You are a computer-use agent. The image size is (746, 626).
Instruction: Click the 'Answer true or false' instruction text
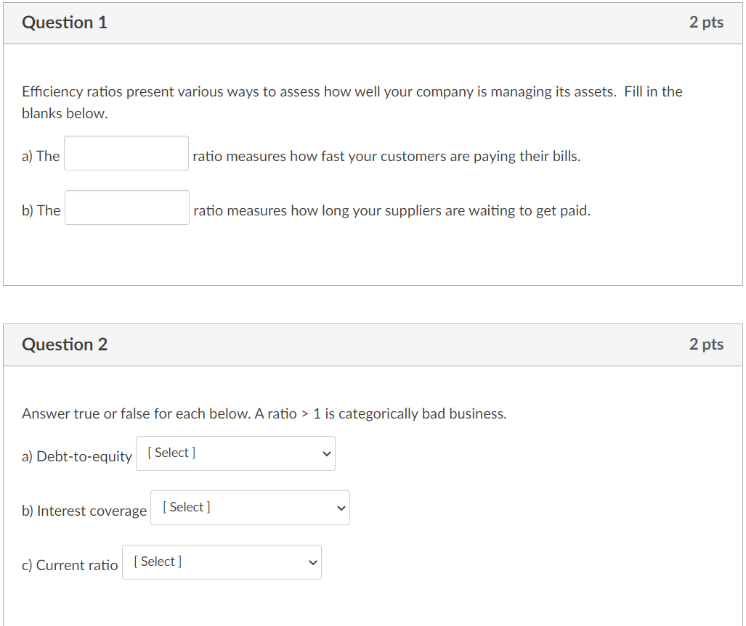(x=264, y=413)
